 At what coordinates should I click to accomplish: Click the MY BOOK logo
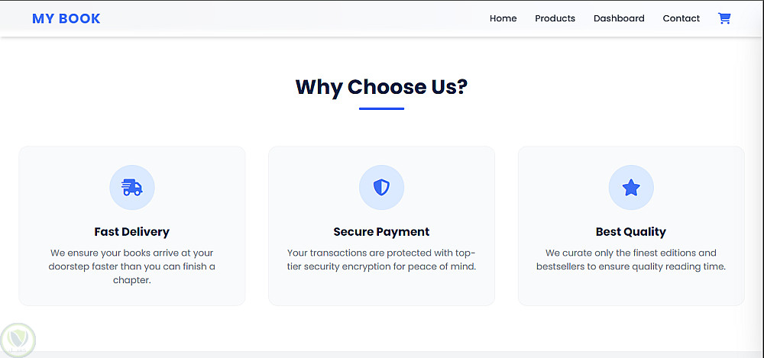(x=66, y=18)
